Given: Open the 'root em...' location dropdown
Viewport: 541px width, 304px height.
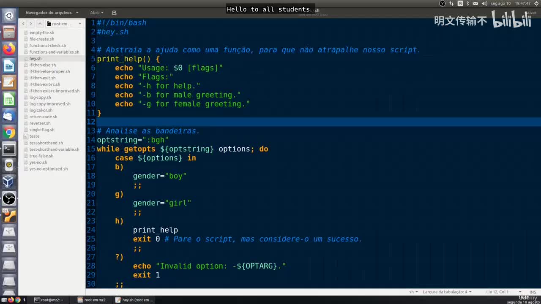Looking at the screenshot, I should tap(64, 24).
